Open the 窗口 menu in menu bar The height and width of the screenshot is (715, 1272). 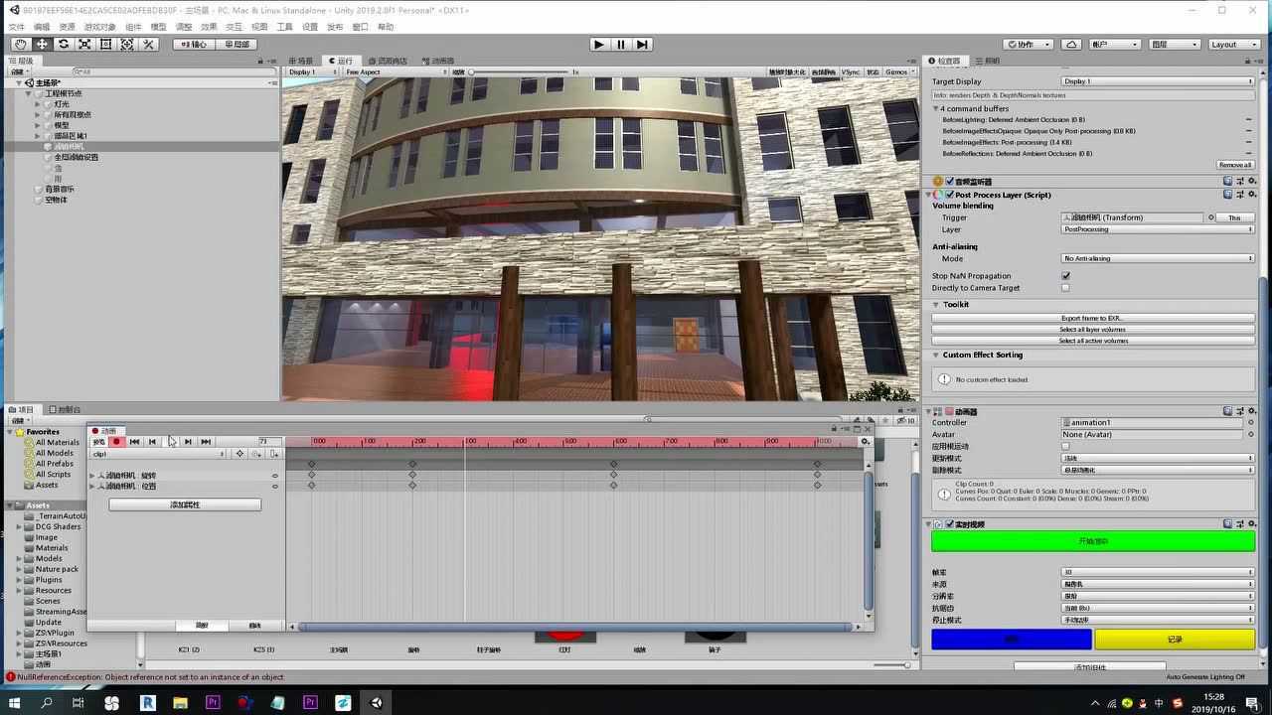tap(361, 27)
